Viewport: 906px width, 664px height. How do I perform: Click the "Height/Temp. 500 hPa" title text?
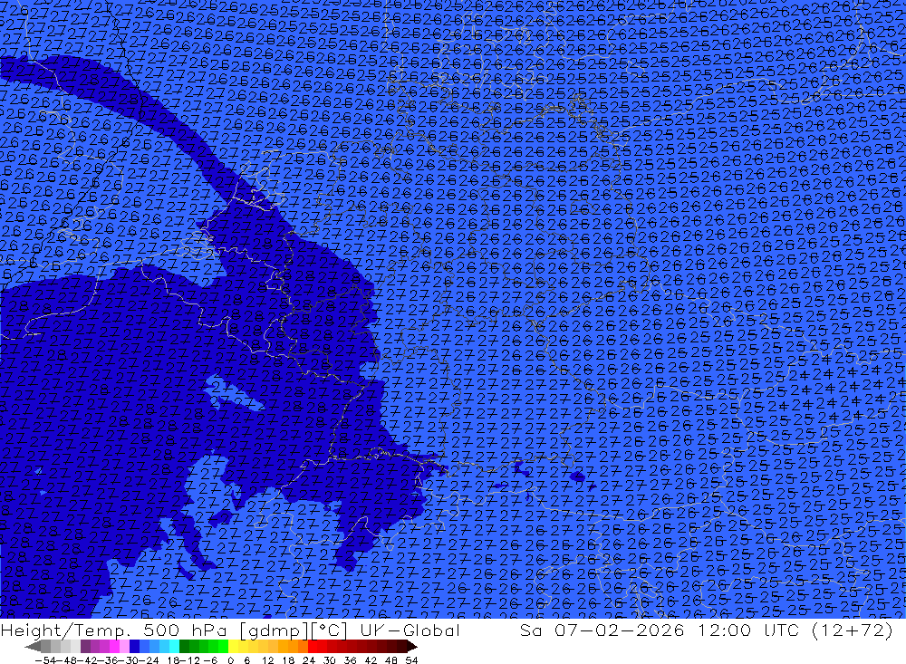pos(115,630)
